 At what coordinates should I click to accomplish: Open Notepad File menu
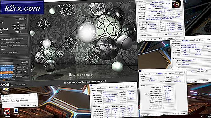[3, 99]
